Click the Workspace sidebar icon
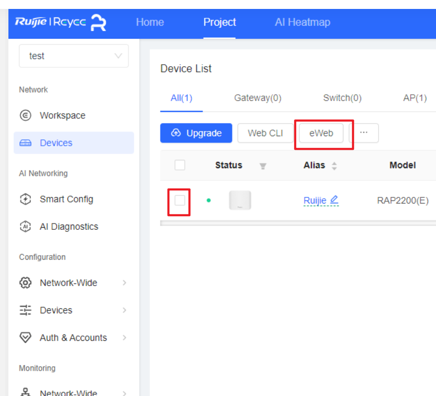436x396 pixels. (x=25, y=116)
